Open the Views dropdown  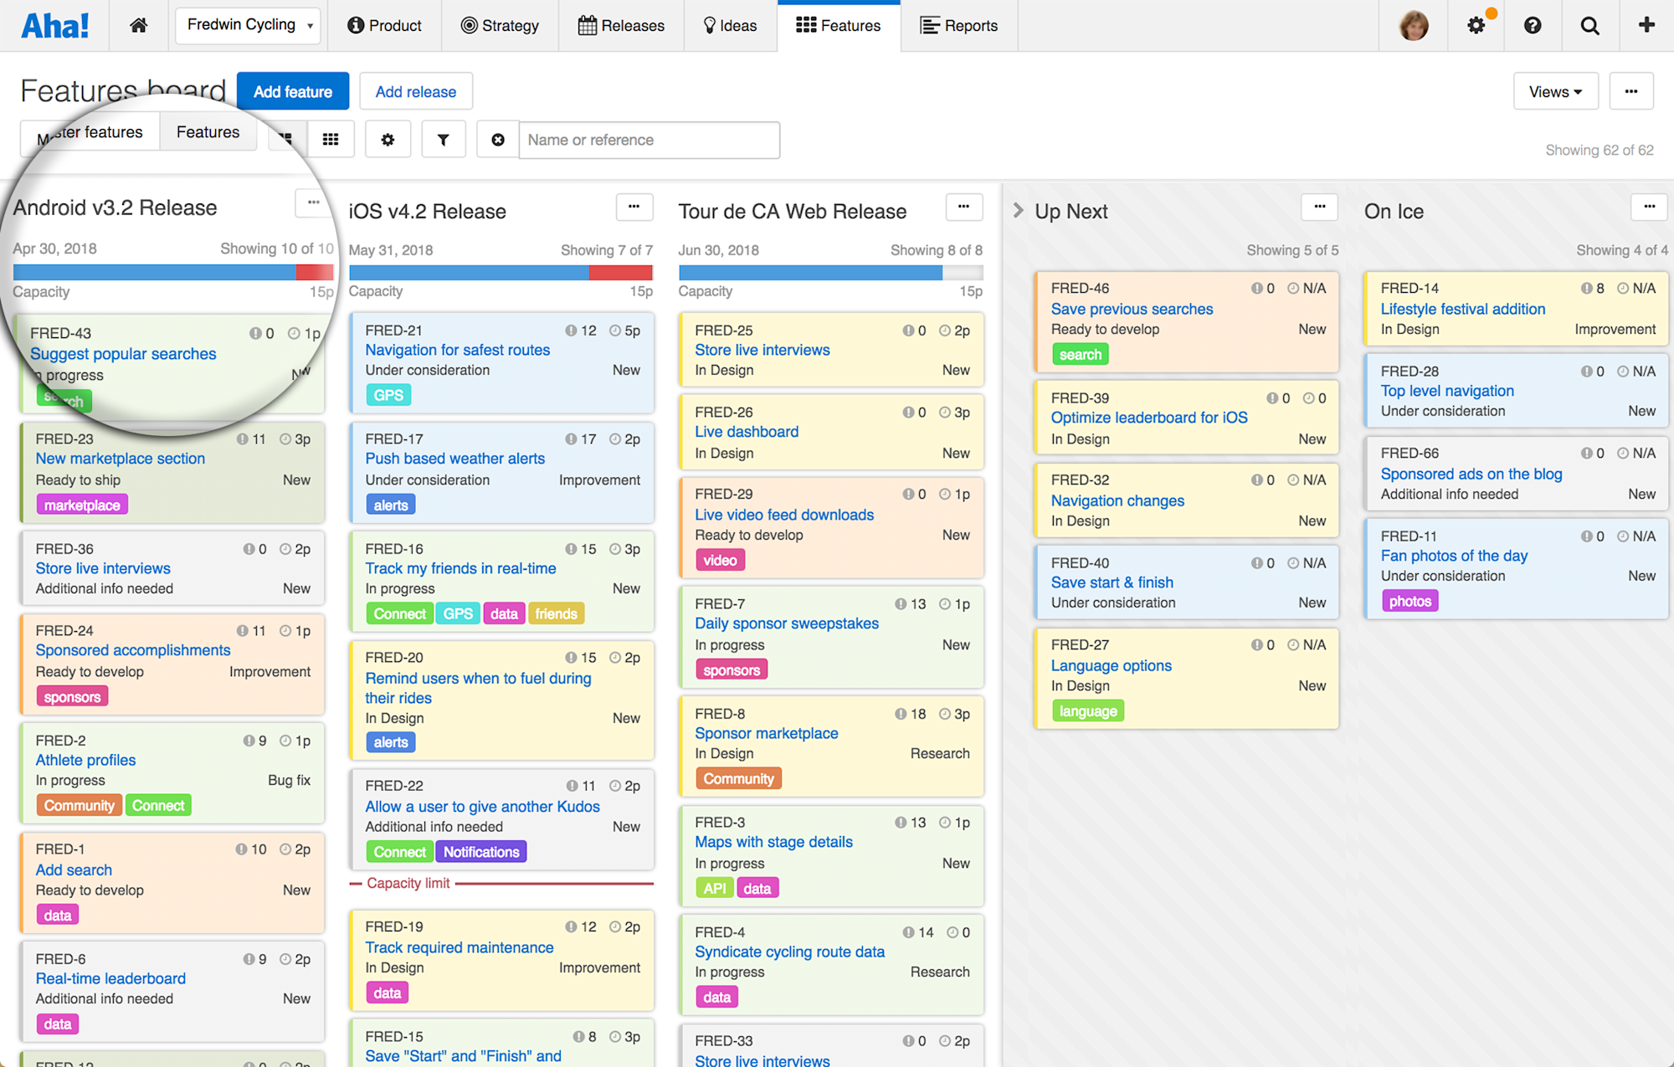click(x=1554, y=91)
